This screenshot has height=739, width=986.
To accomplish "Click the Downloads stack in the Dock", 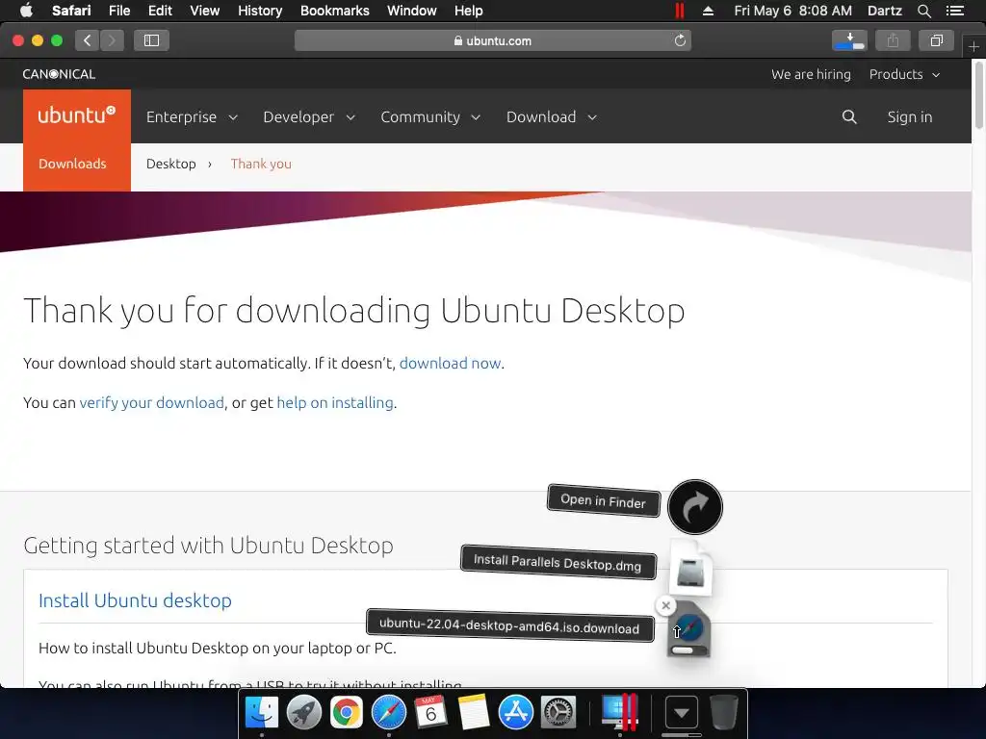I will coord(681,713).
